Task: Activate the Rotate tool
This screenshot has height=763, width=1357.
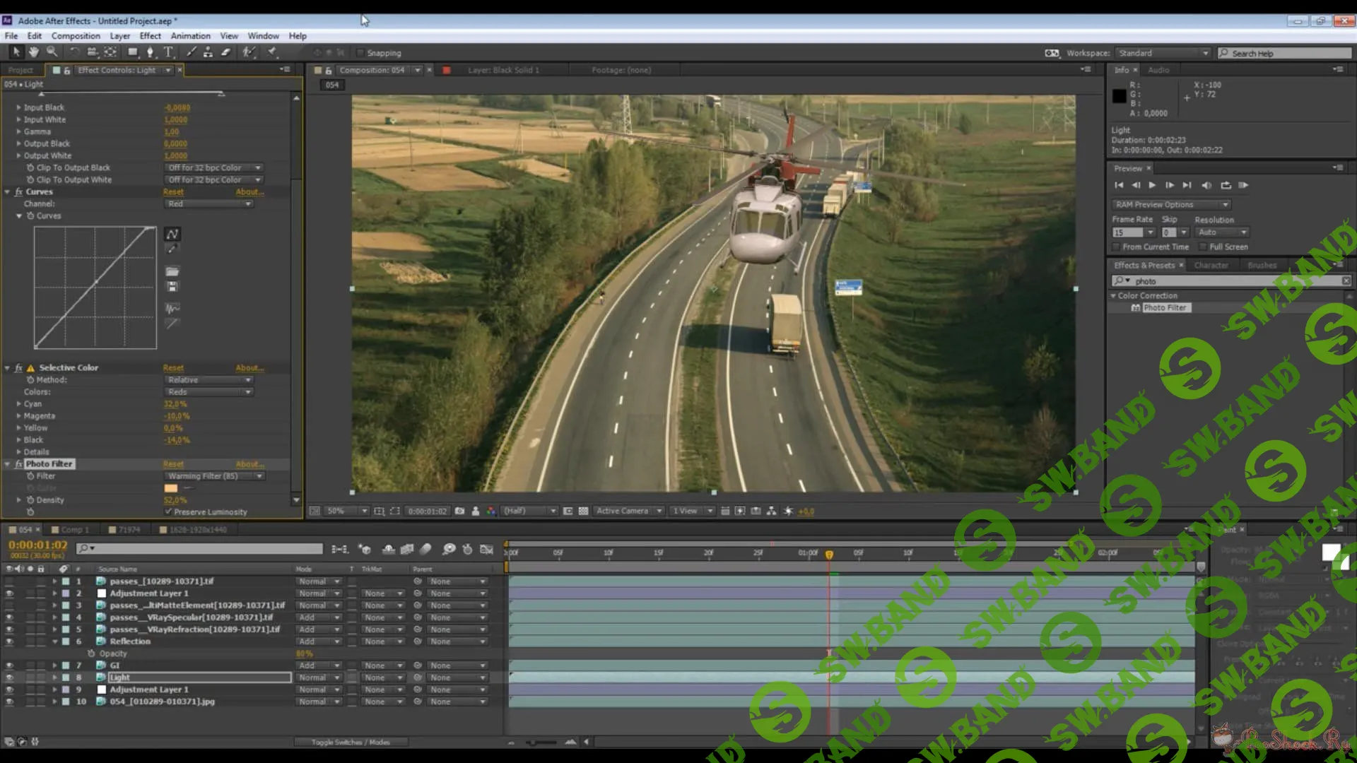Action: 74,52
